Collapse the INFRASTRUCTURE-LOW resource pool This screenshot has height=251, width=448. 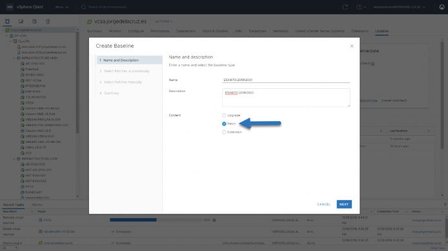point(14,159)
